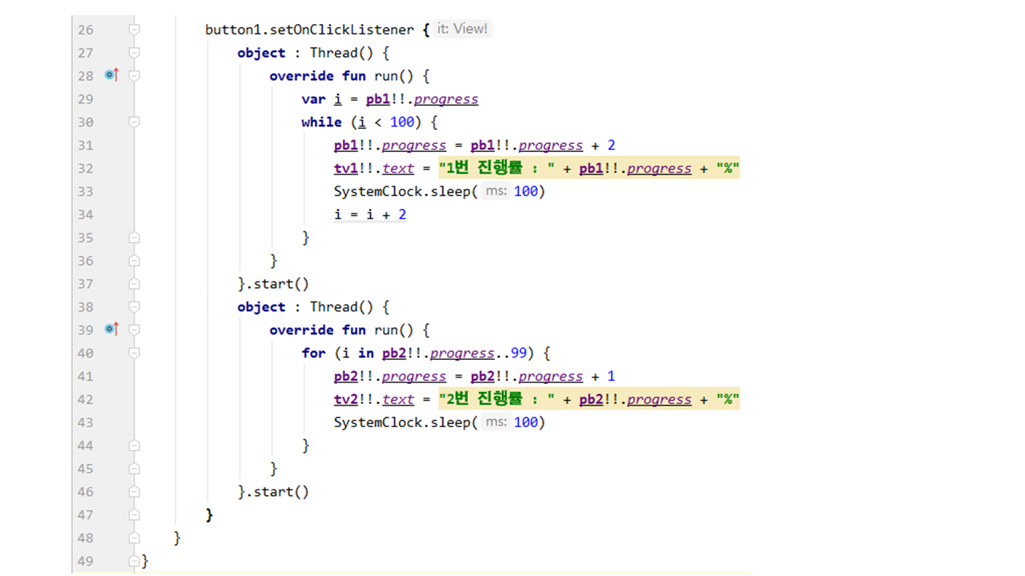Collapse the button1.setOnClickListener block at line 26
Image resolution: width=1025 pixels, height=576 pixels.
135,30
